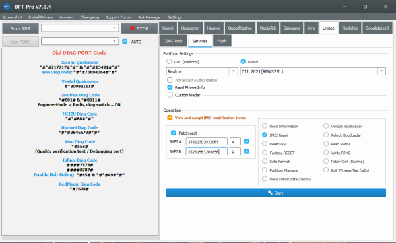The image size is (396, 243).
Task: Click the IMEI B number field
Action: (207, 152)
